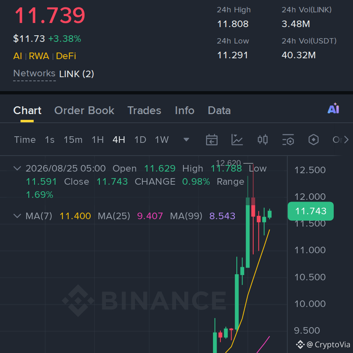The width and height of the screenshot is (353, 353).
Task: Open the Networks info label
Action: coord(34,74)
